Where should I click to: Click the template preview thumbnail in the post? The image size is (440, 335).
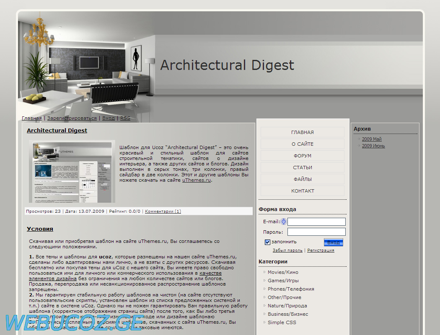point(72,171)
